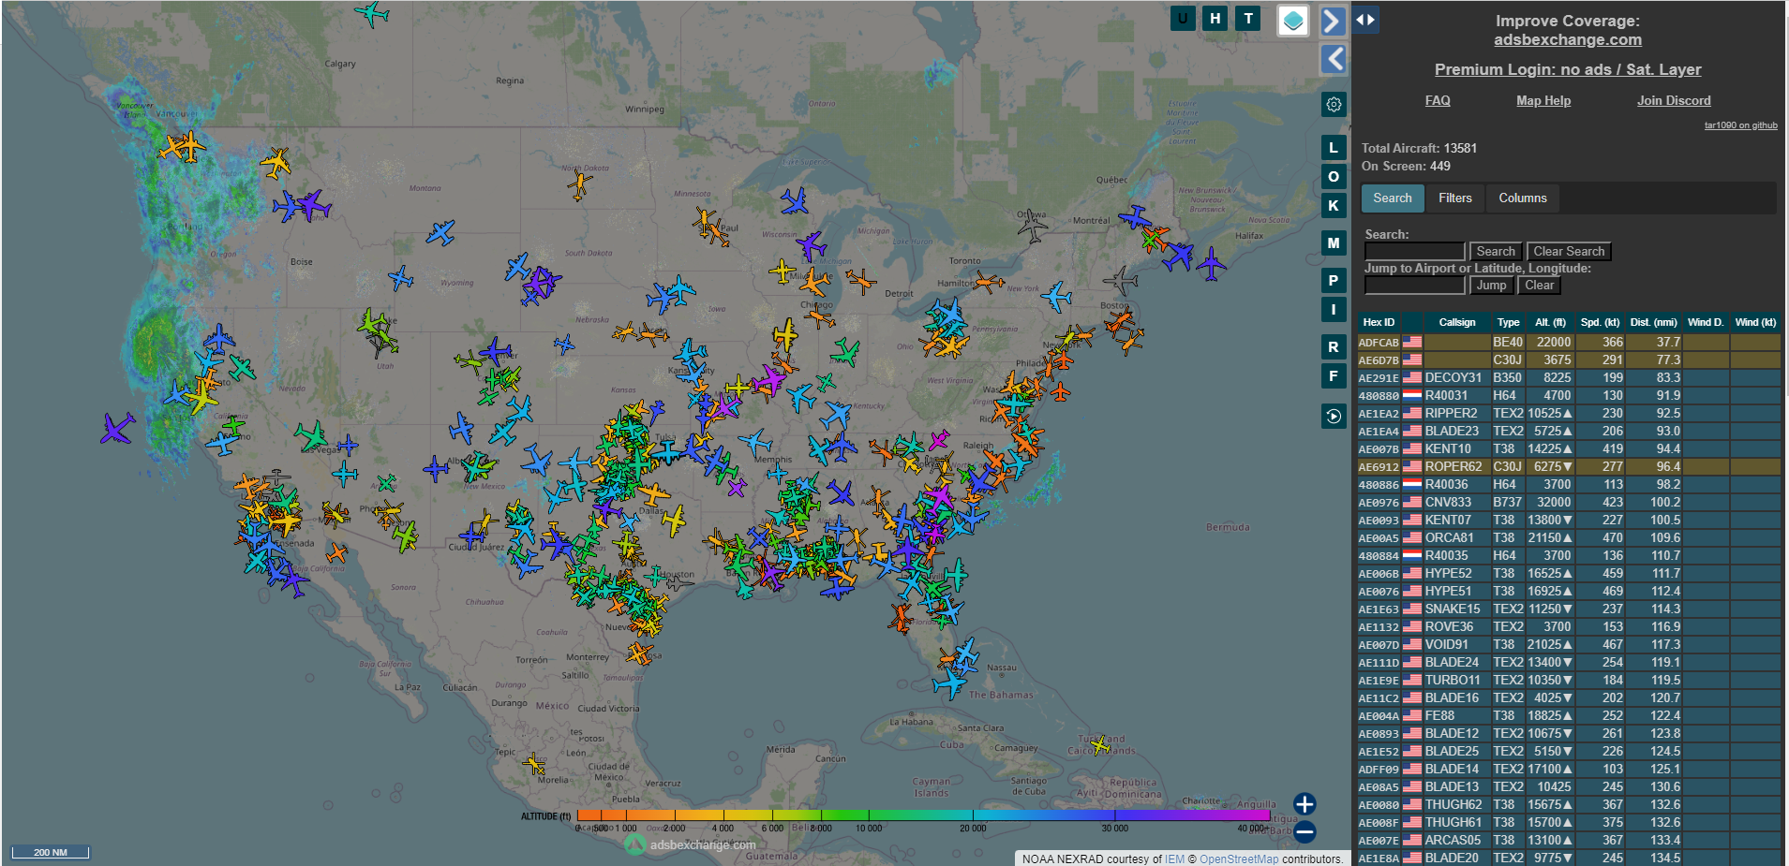Select aircraft row VOID91
Viewport: 1789px width, 866px height.
click(x=1569, y=644)
